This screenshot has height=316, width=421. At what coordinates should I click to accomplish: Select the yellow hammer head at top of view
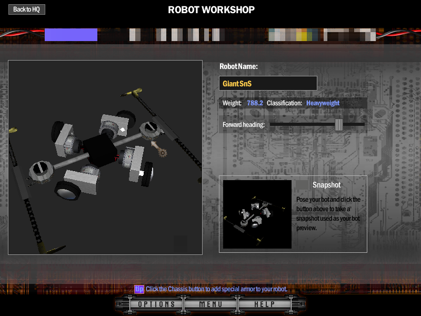(137, 92)
